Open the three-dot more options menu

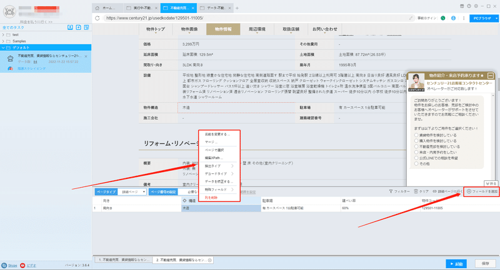pos(464,18)
